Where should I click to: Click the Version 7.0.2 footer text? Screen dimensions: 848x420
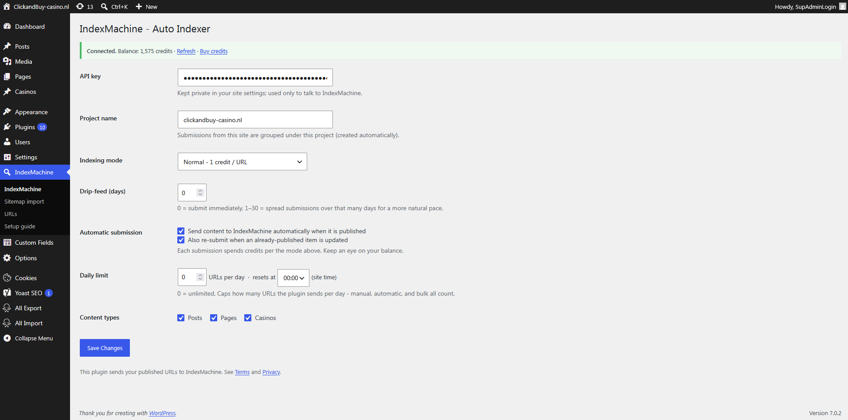click(825, 413)
